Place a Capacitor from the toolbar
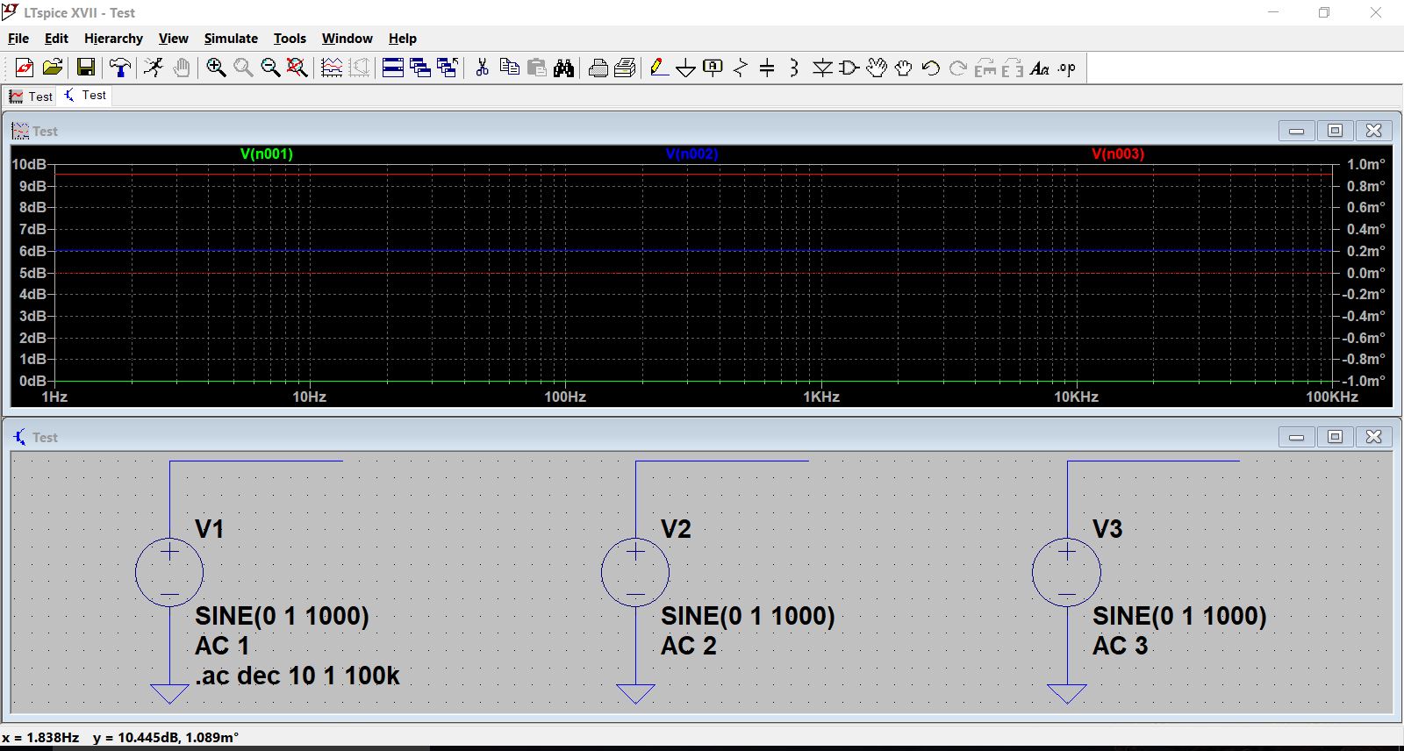Image resolution: width=1404 pixels, height=751 pixels. tap(767, 68)
